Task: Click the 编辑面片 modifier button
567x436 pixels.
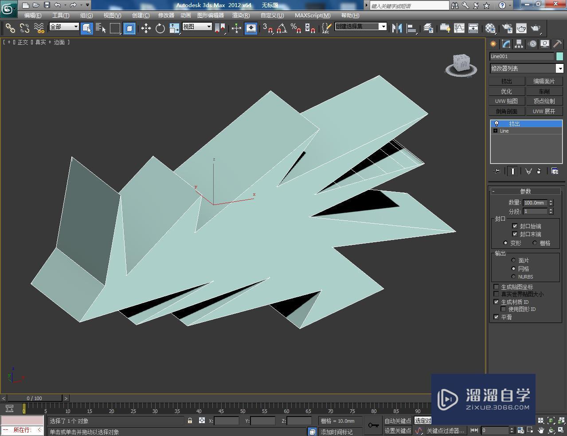Action: 544,82
